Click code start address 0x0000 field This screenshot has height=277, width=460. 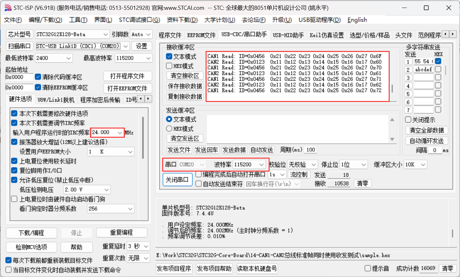19,77
